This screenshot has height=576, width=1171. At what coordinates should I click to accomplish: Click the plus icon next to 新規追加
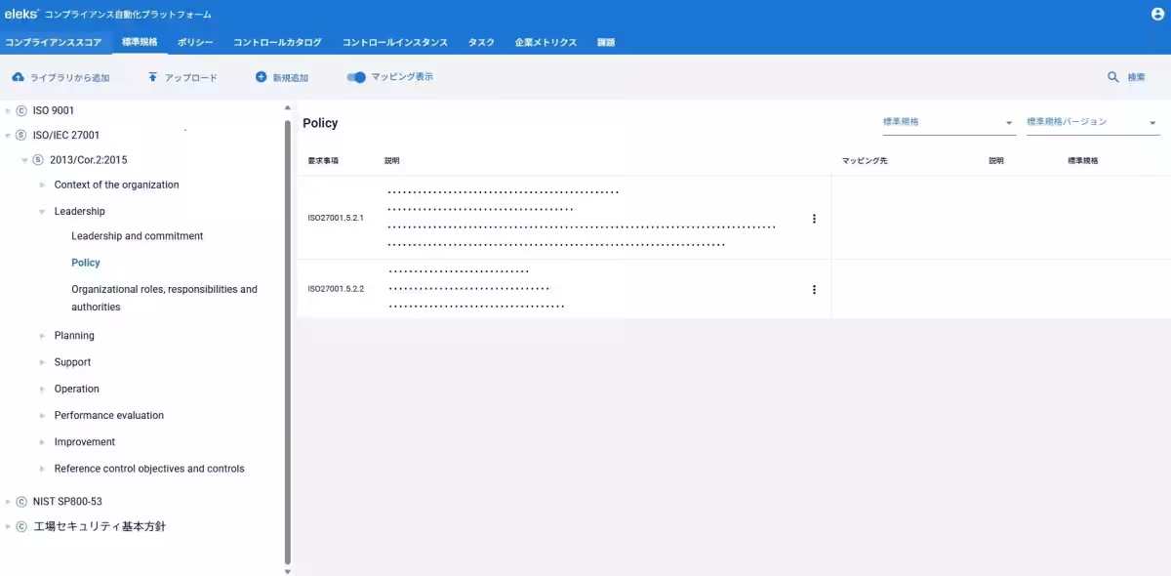261,77
